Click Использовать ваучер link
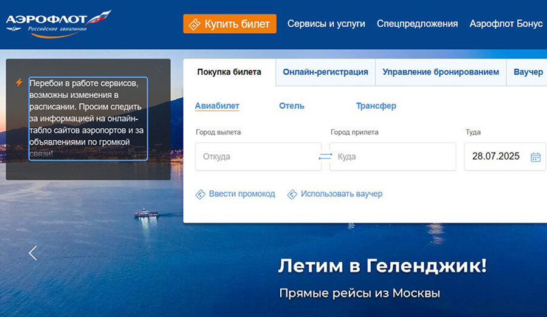The image size is (547, 317). click(342, 194)
